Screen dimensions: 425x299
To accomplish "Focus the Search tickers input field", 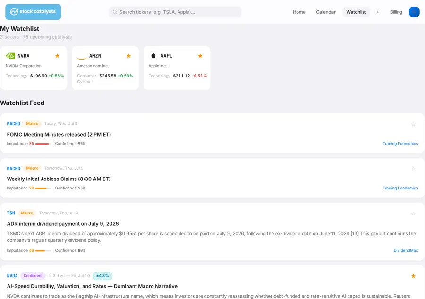I will [x=175, y=12].
